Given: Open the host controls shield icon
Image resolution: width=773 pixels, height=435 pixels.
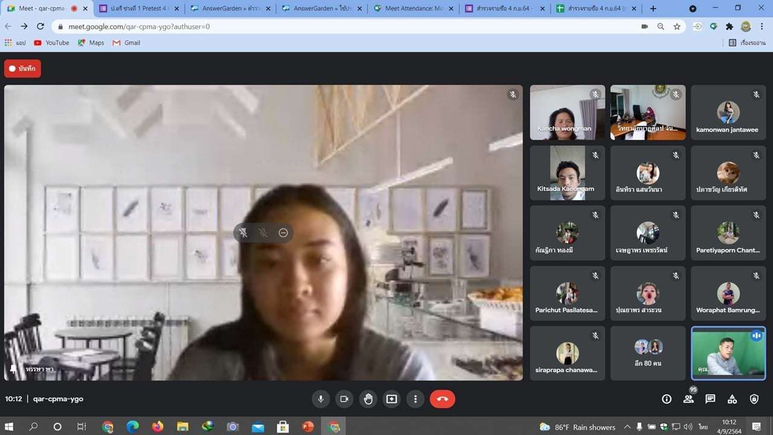Looking at the screenshot, I should pyautogui.click(x=754, y=399).
